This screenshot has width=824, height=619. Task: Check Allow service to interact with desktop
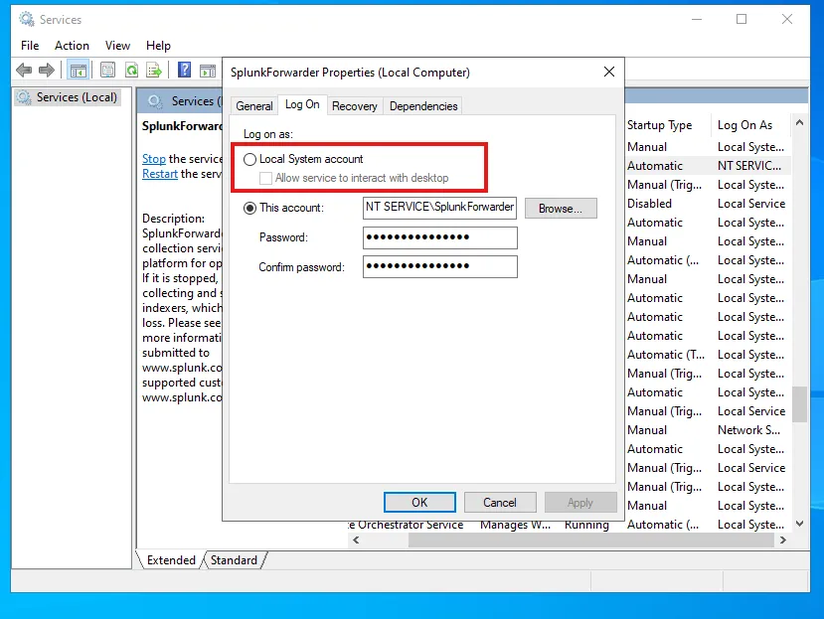click(265, 178)
